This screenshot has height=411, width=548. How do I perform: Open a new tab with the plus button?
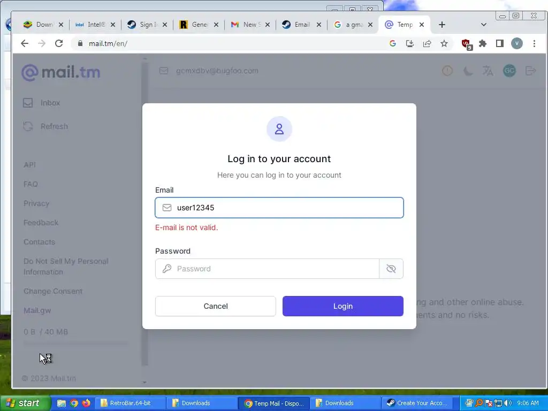[x=442, y=25]
